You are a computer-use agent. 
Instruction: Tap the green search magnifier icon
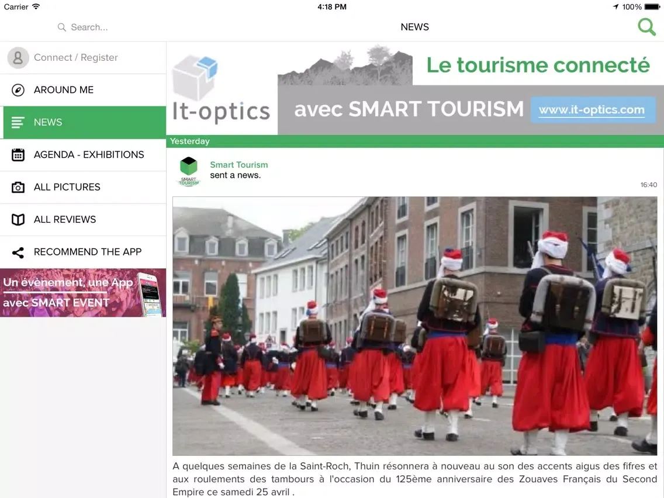pos(646,27)
